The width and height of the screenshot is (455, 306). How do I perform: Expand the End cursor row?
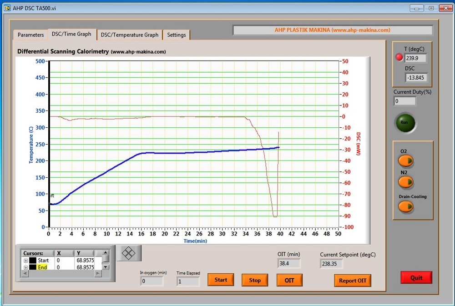pos(25,267)
